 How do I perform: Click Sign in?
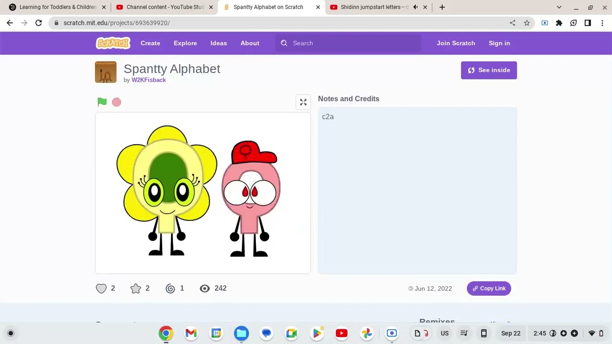click(x=499, y=43)
